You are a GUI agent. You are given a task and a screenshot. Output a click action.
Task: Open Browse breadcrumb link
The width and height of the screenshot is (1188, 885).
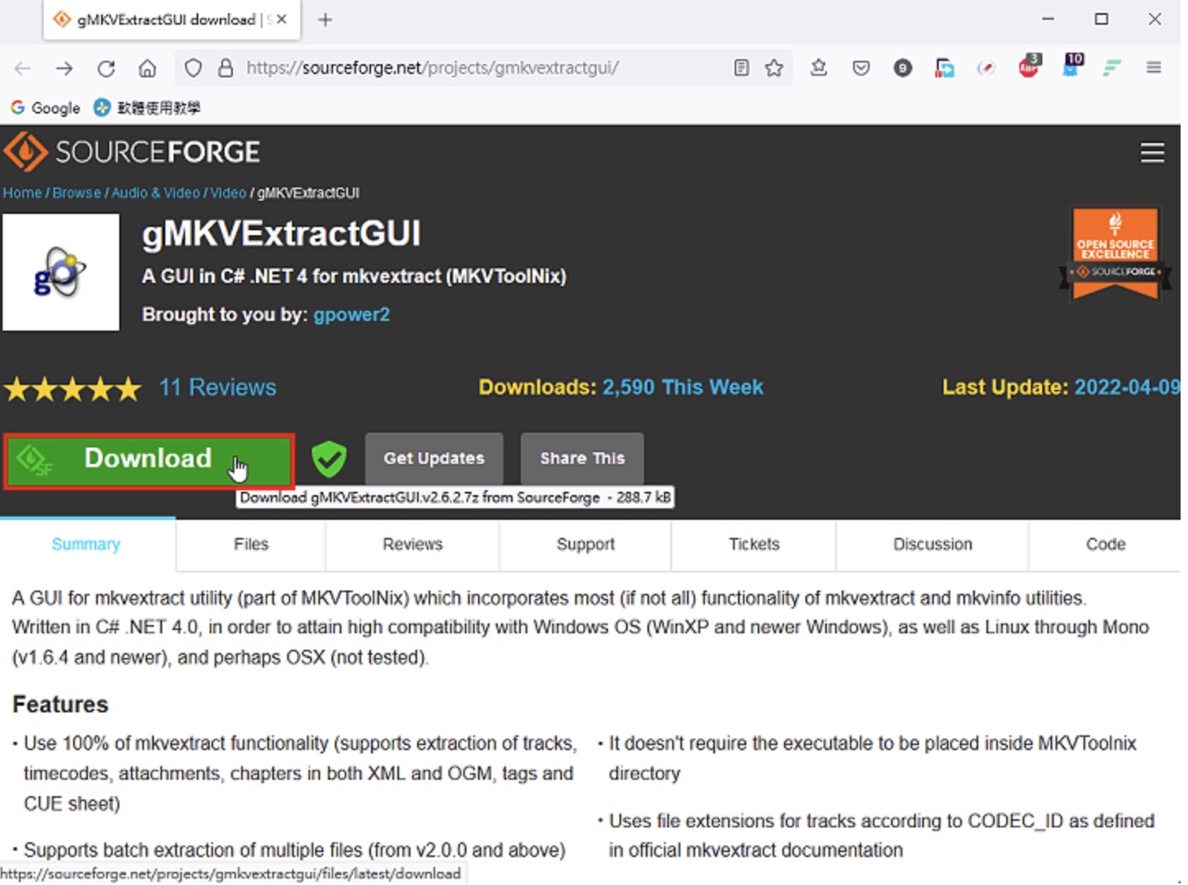click(77, 192)
